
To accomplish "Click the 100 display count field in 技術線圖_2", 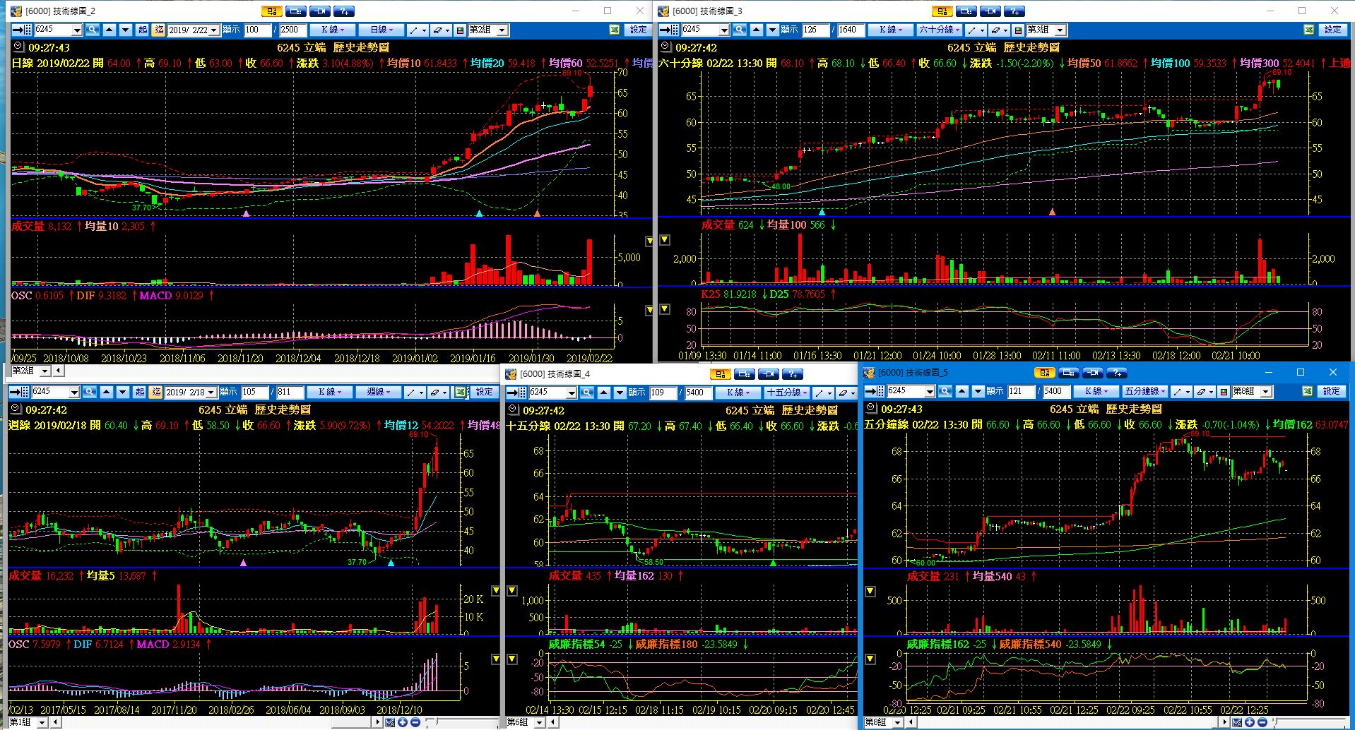I will (257, 30).
